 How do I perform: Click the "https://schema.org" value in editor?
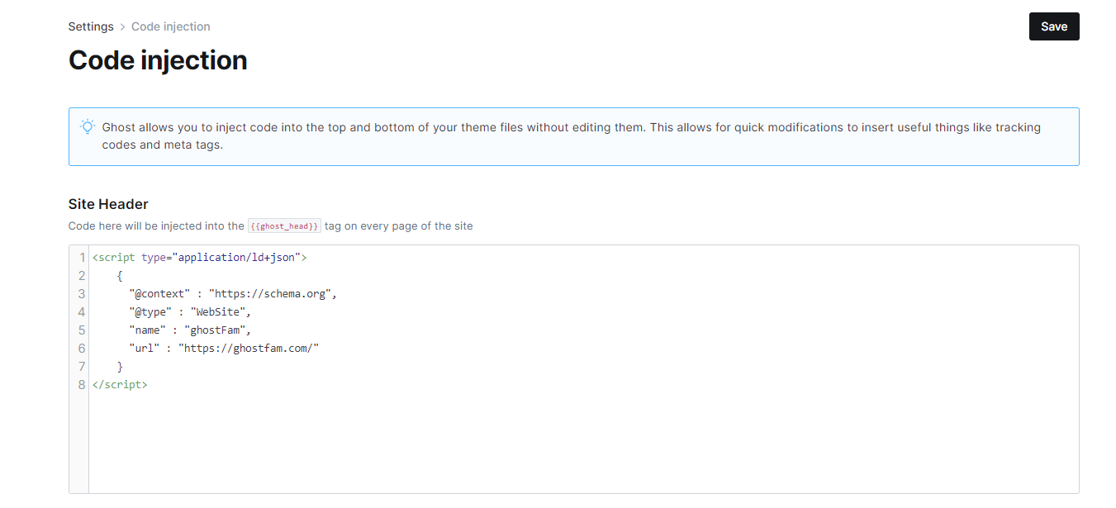pos(271,294)
